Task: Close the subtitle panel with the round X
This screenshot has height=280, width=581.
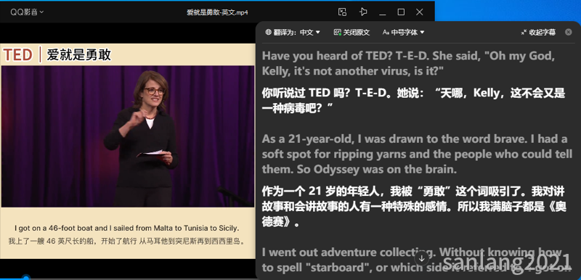Action: 569,32
